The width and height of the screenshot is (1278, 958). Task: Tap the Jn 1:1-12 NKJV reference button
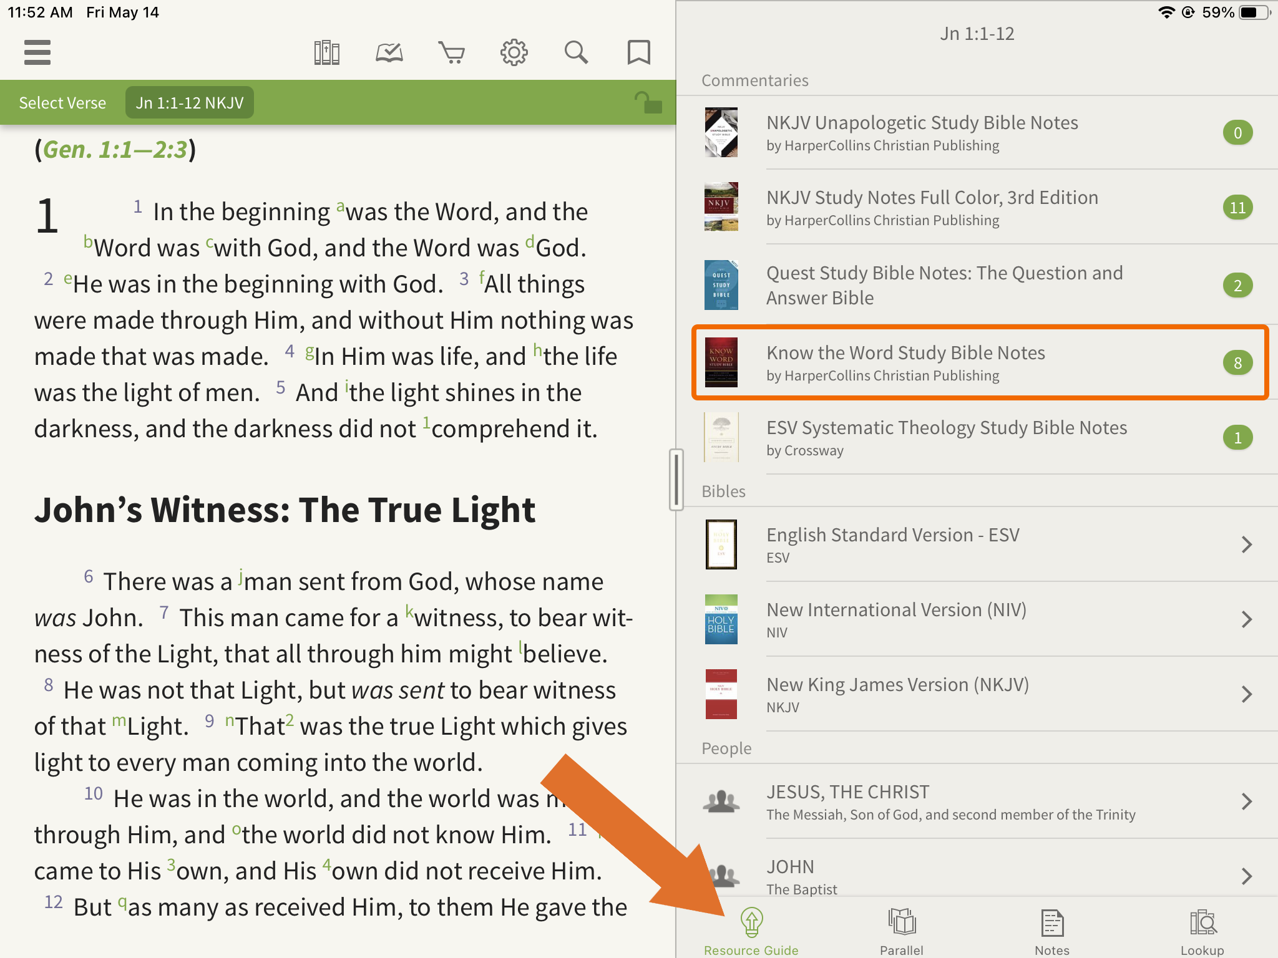click(190, 102)
